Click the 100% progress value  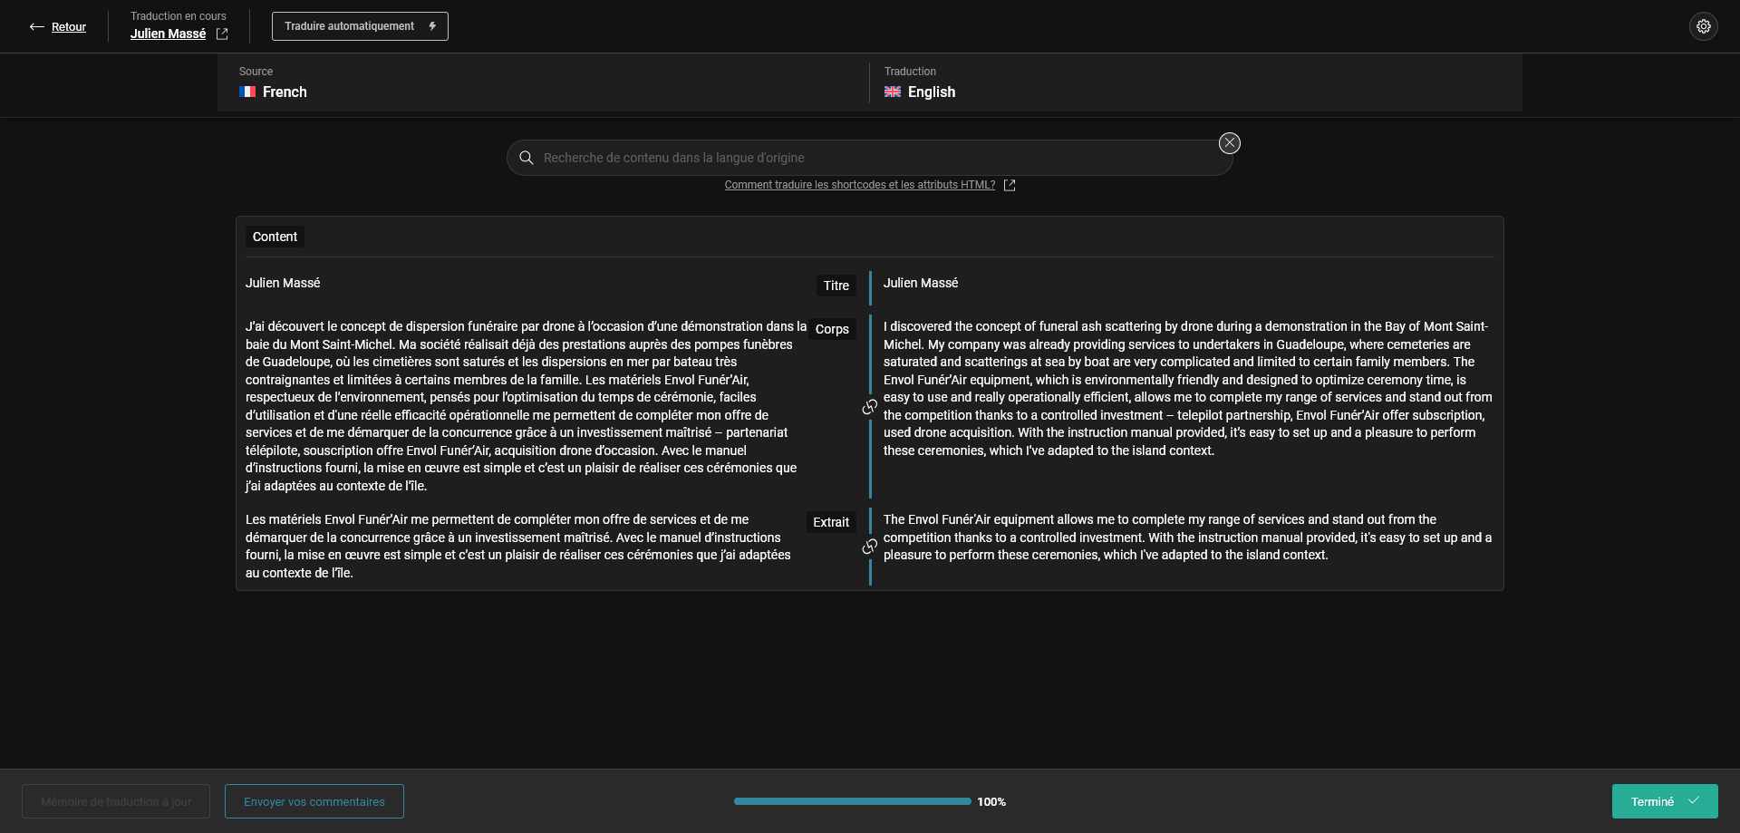[x=991, y=801]
